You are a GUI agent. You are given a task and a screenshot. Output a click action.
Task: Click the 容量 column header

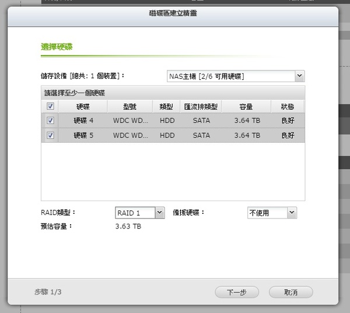246,107
